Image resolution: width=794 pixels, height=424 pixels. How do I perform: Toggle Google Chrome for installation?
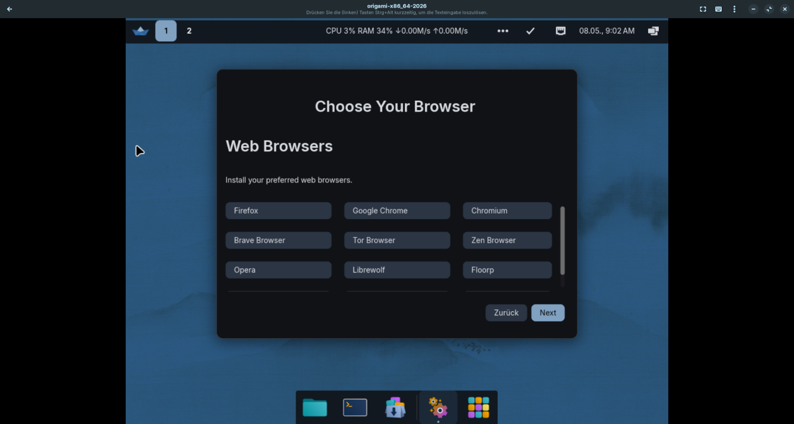click(397, 210)
